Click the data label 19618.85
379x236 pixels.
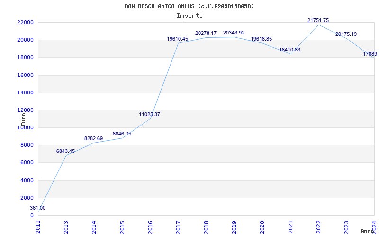(262, 39)
